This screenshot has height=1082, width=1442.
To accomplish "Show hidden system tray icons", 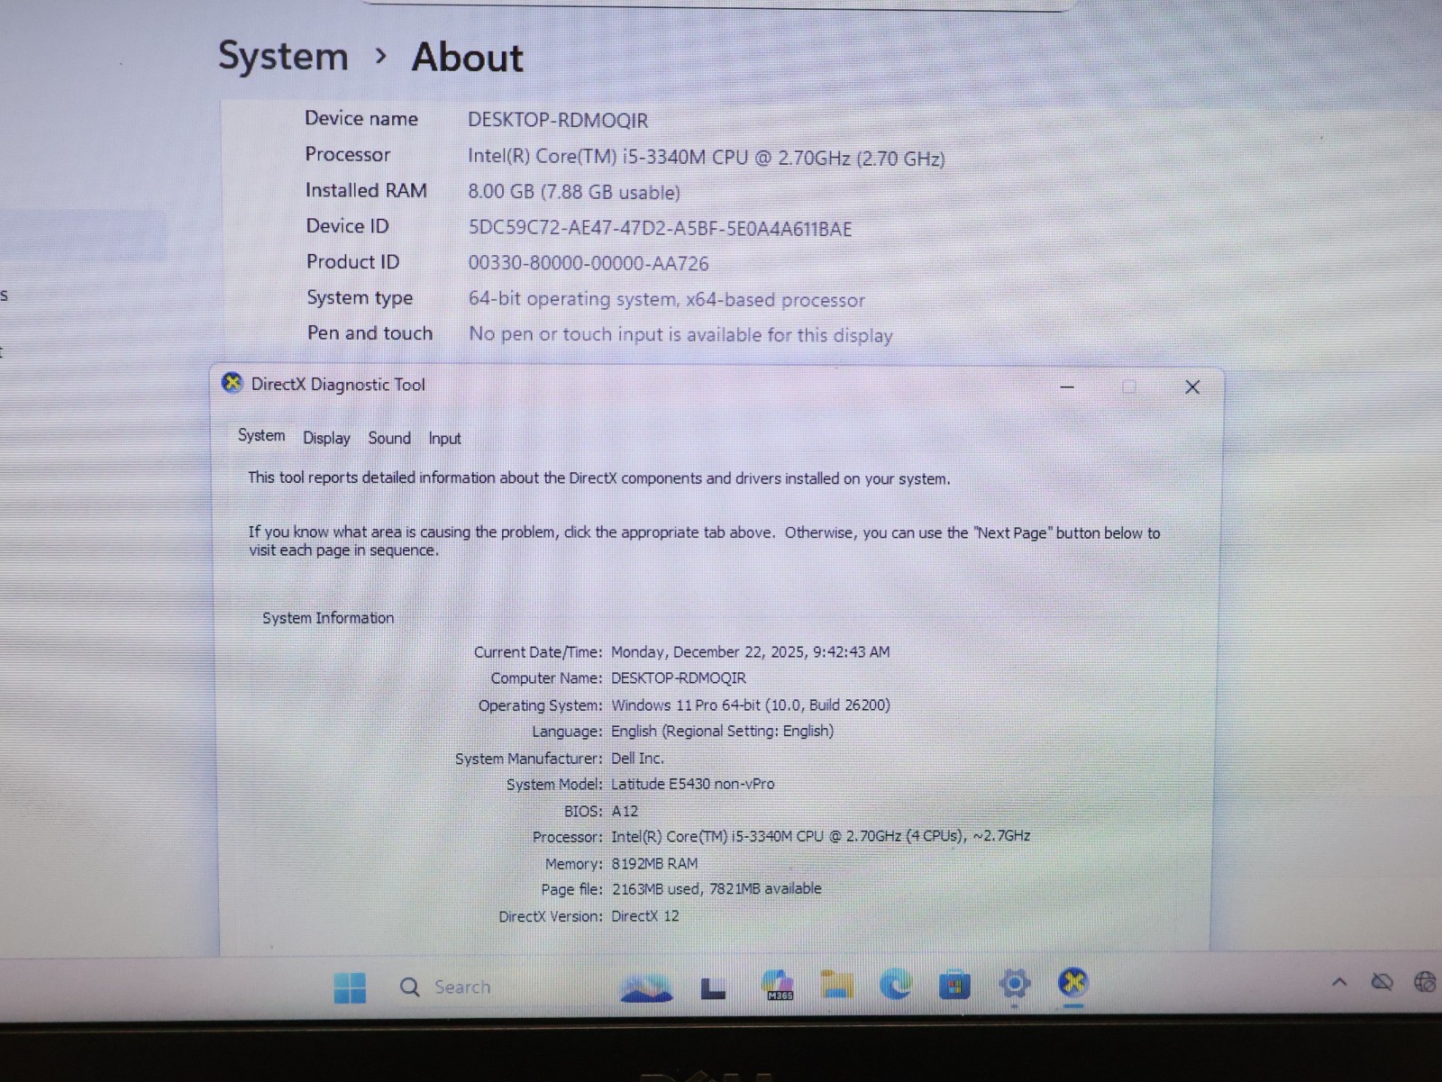I will tap(1339, 982).
